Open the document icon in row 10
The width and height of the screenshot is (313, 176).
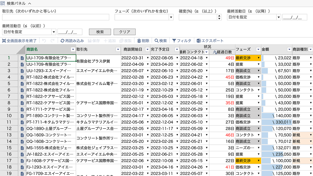(22, 116)
